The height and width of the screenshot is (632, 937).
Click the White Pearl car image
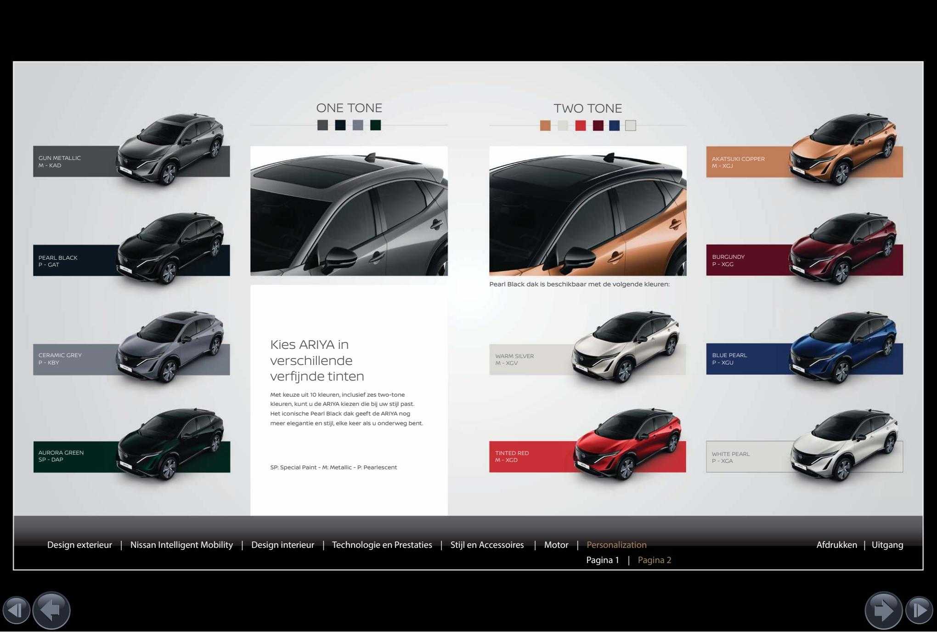[x=843, y=445]
